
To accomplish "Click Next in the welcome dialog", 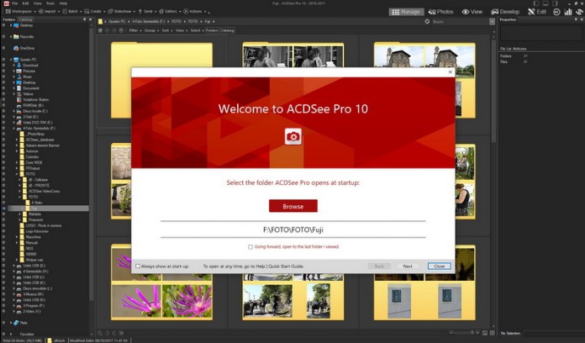I will click(x=408, y=266).
